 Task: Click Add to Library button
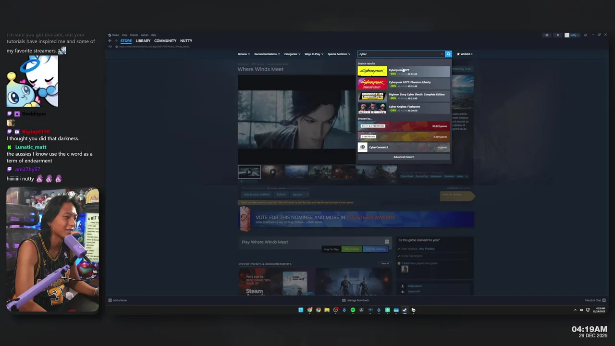pyautogui.click(x=375, y=249)
